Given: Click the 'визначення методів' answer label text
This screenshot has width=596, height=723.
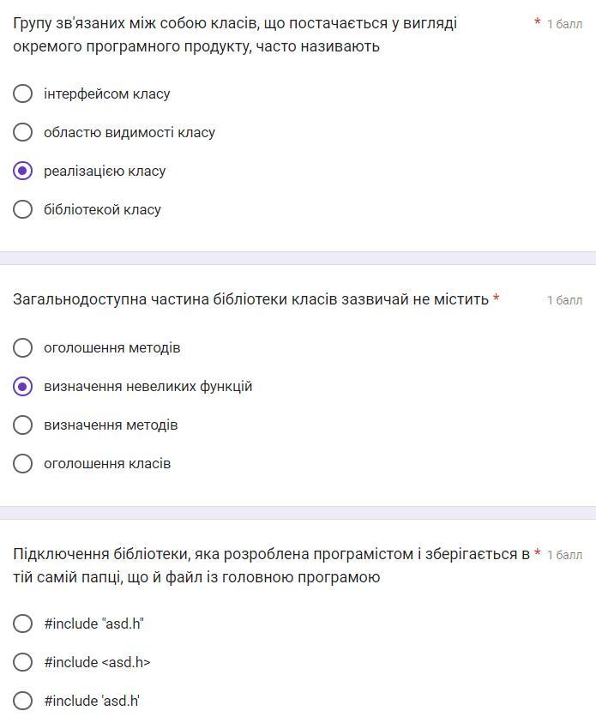Looking at the screenshot, I should coord(111,425).
